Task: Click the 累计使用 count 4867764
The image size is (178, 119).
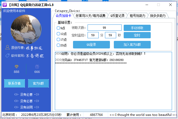Action: [96, 115]
